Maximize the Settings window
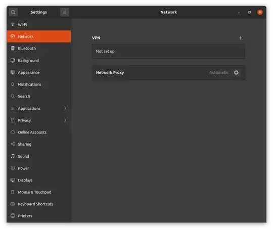The image size is (273, 230). click(x=249, y=12)
